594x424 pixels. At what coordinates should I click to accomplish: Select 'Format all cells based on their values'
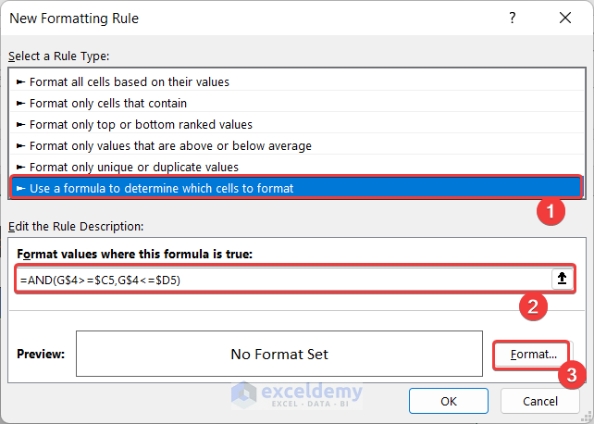coord(130,81)
